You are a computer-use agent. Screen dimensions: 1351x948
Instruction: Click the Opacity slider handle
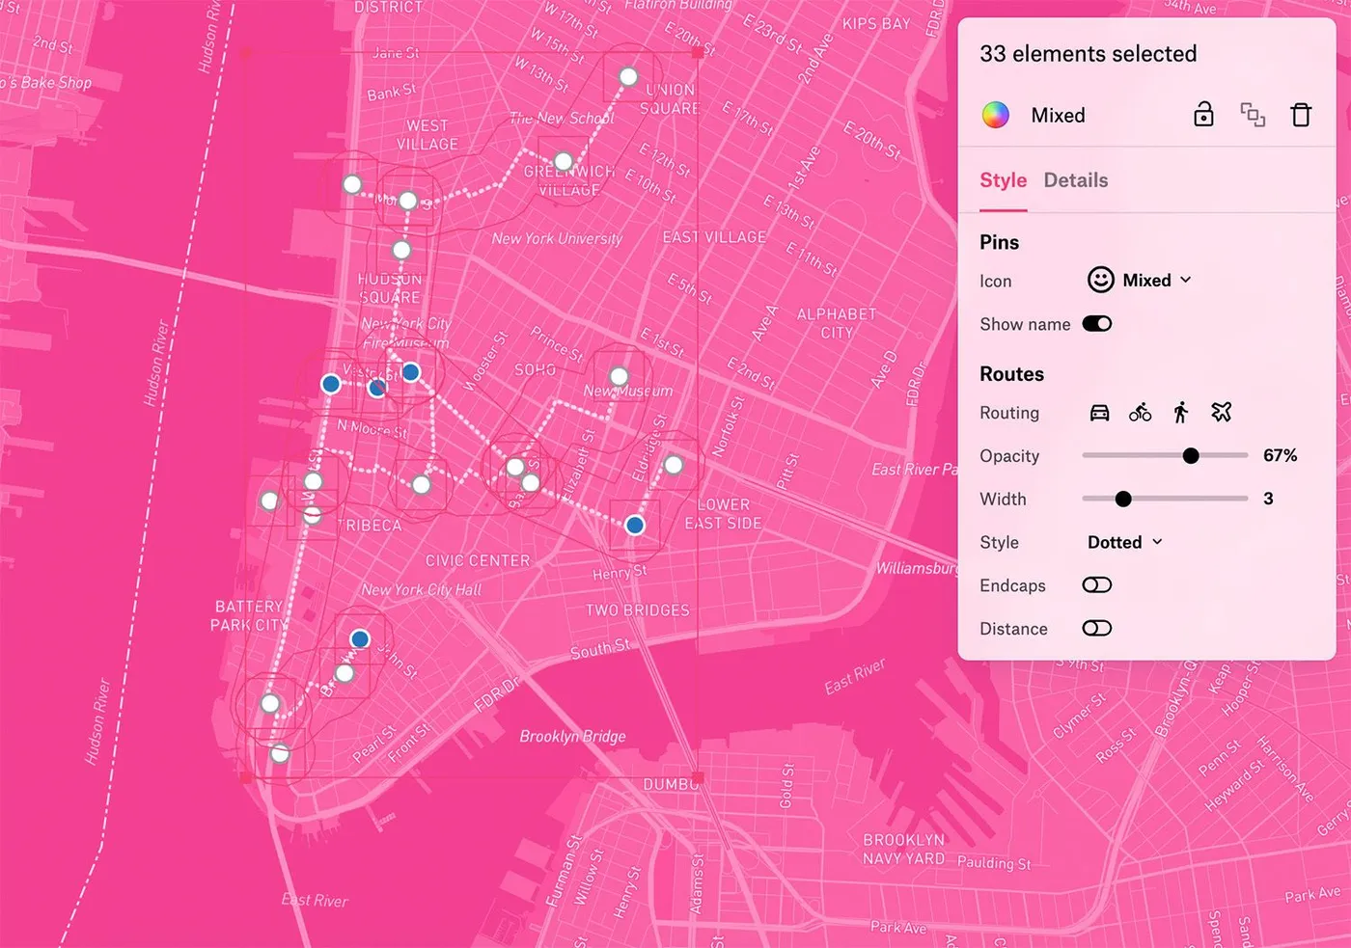point(1191,455)
